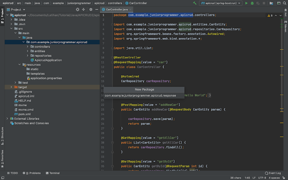Toggle the 1: Project side tab
This screenshot has width=288, height=180.
click(2, 16)
